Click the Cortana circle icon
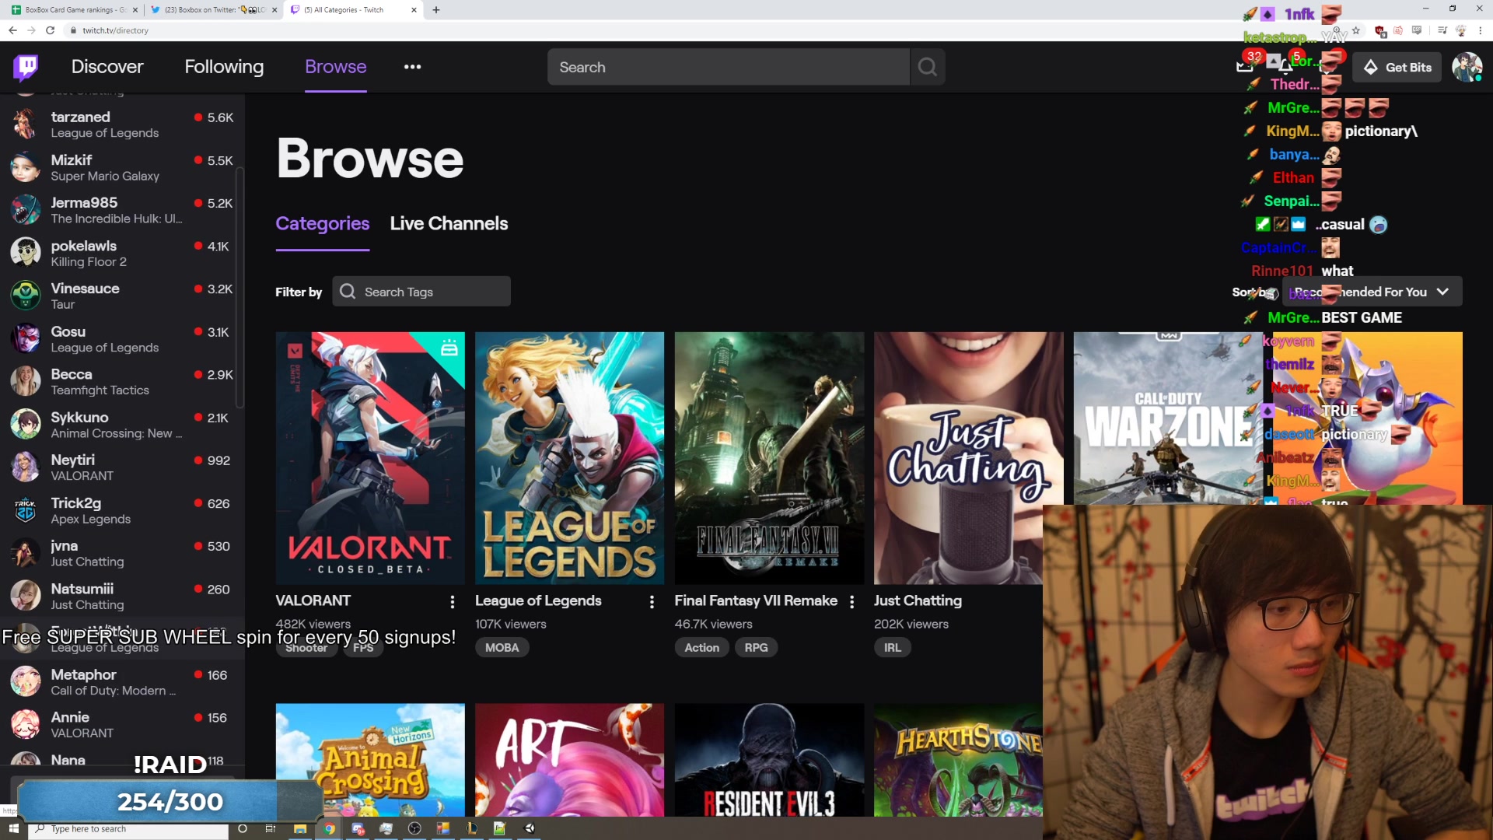 point(243,828)
